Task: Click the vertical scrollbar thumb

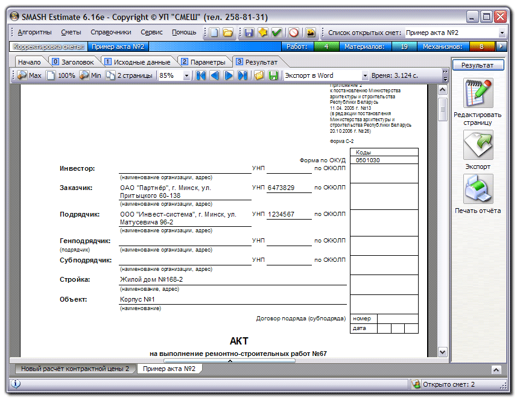Action: click(442, 109)
